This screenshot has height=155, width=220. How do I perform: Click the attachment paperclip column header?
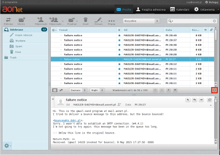click(211, 30)
